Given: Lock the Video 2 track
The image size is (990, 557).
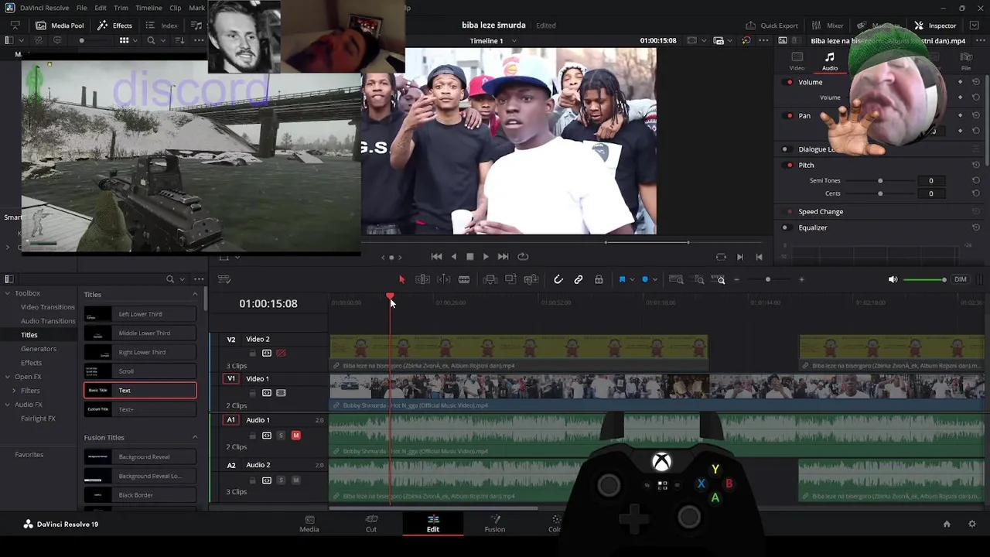Looking at the screenshot, I should (x=252, y=353).
